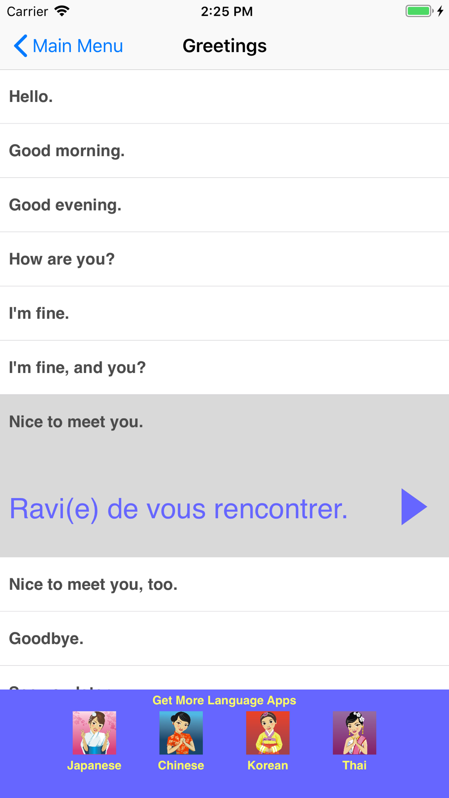449x798 pixels.
Task: Go back to Main Menu
Action: 68,46
